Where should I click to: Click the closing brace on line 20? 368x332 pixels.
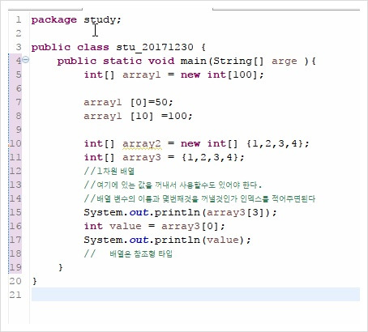[35, 281]
